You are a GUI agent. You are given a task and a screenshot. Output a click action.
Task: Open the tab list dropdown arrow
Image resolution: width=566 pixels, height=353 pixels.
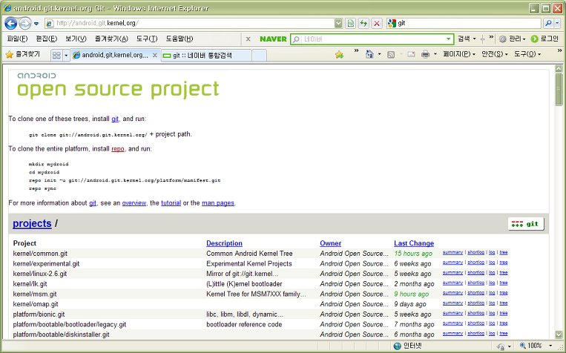point(66,55)
